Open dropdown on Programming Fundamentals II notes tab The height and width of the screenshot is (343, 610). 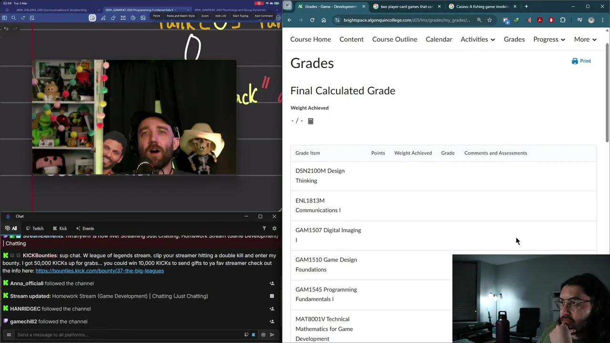tap(175, 10)
